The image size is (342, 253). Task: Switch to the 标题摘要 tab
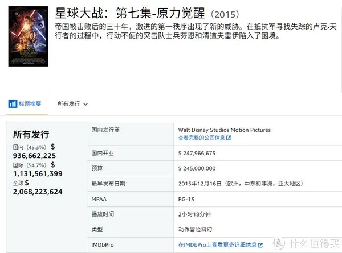27,104
